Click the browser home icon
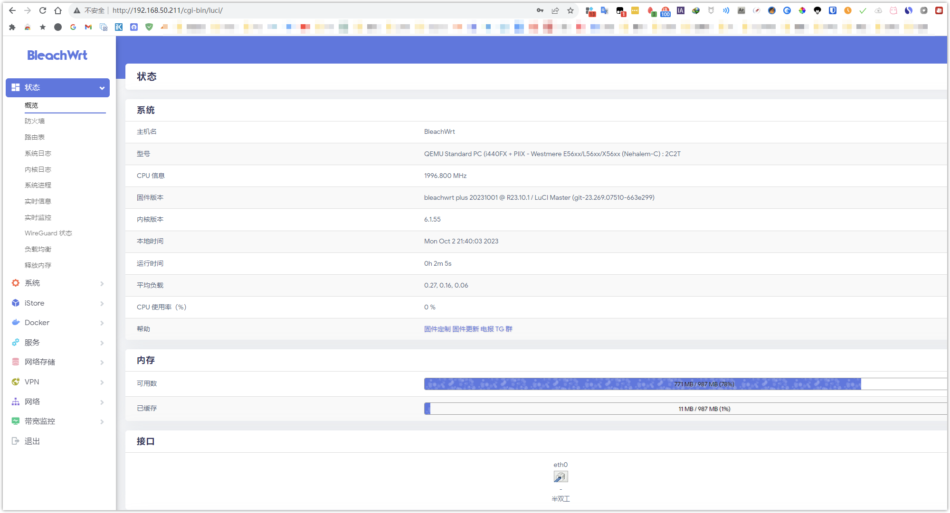This screenshot has width=950, height=513. point(58,10)
